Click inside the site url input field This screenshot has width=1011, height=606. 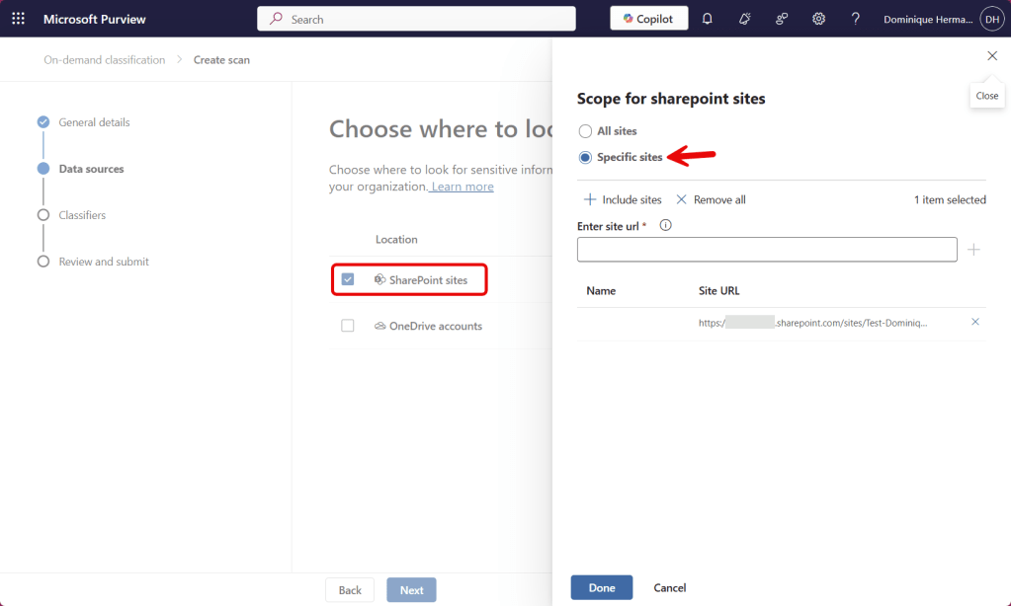[x=766, y=249]
